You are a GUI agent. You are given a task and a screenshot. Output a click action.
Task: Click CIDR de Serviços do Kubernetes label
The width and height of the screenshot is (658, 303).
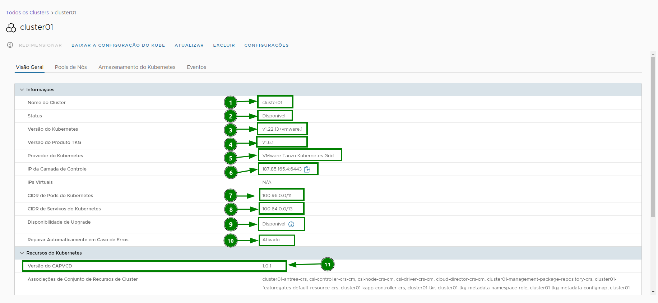pyautogui.click(x=64, y=209)
